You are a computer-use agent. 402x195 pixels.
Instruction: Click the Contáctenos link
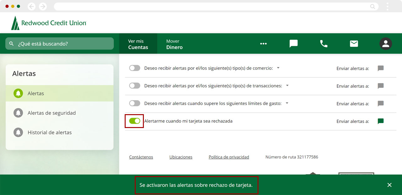point(141,157)
